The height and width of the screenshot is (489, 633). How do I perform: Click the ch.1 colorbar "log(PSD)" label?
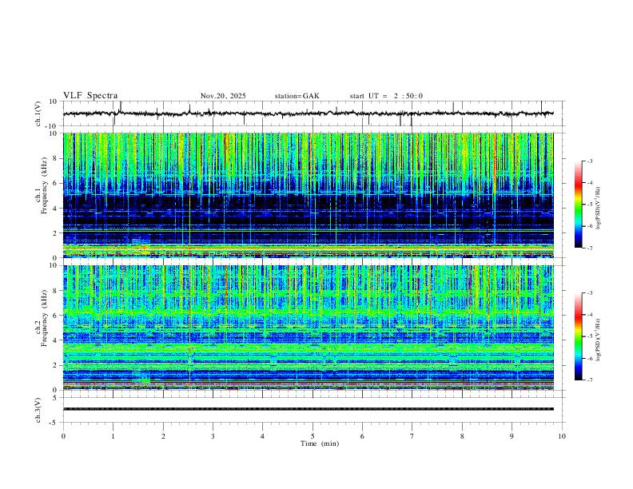pos(599,209)
